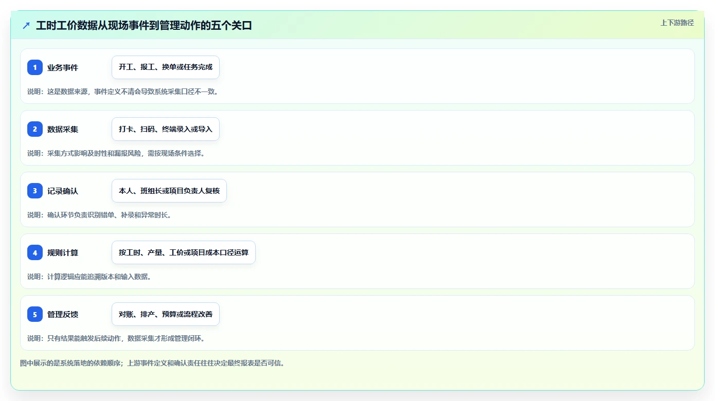Screen dimensions: 715x401
Task: Click the number 1 step badge
Action: (35, 67)
